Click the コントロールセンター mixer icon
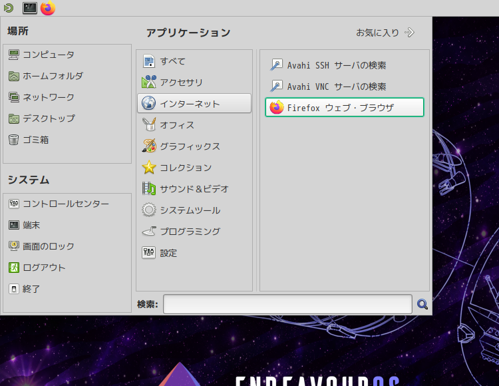This screenshot has width=499, height=386. tap(14, 204)
